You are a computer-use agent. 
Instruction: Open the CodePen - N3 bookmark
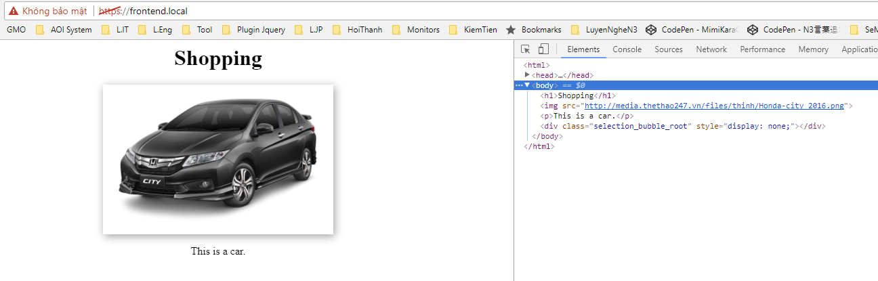point(793,30)
